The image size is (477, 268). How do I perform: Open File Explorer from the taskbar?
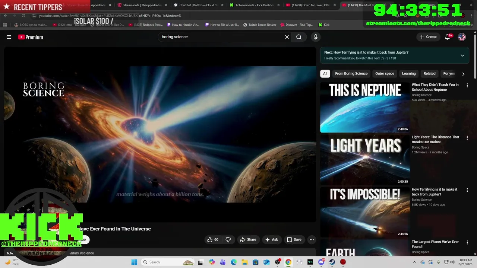pyautogui.click(x=244, y=262)
